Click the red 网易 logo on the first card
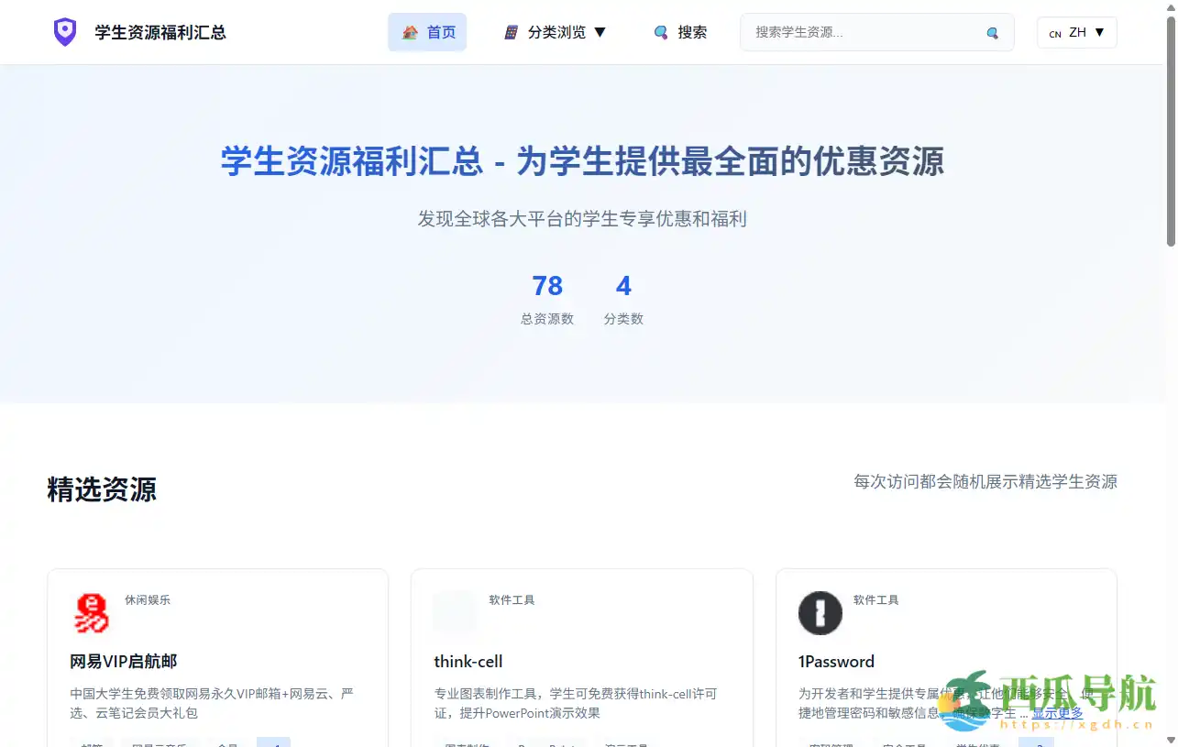The height and width of the screenshot is (747, 1178). click(91, 613)
